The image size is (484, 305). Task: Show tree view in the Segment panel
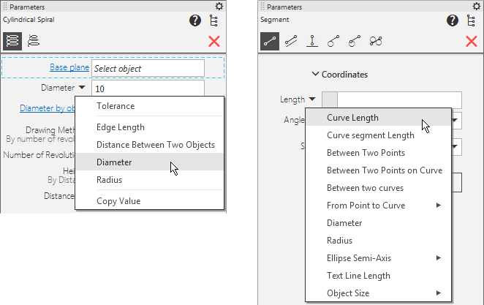472,20
